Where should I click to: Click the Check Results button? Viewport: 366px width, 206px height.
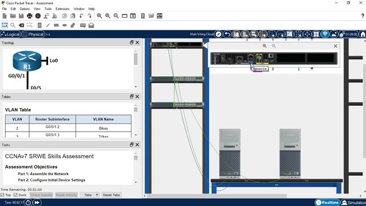coord(41,195)
